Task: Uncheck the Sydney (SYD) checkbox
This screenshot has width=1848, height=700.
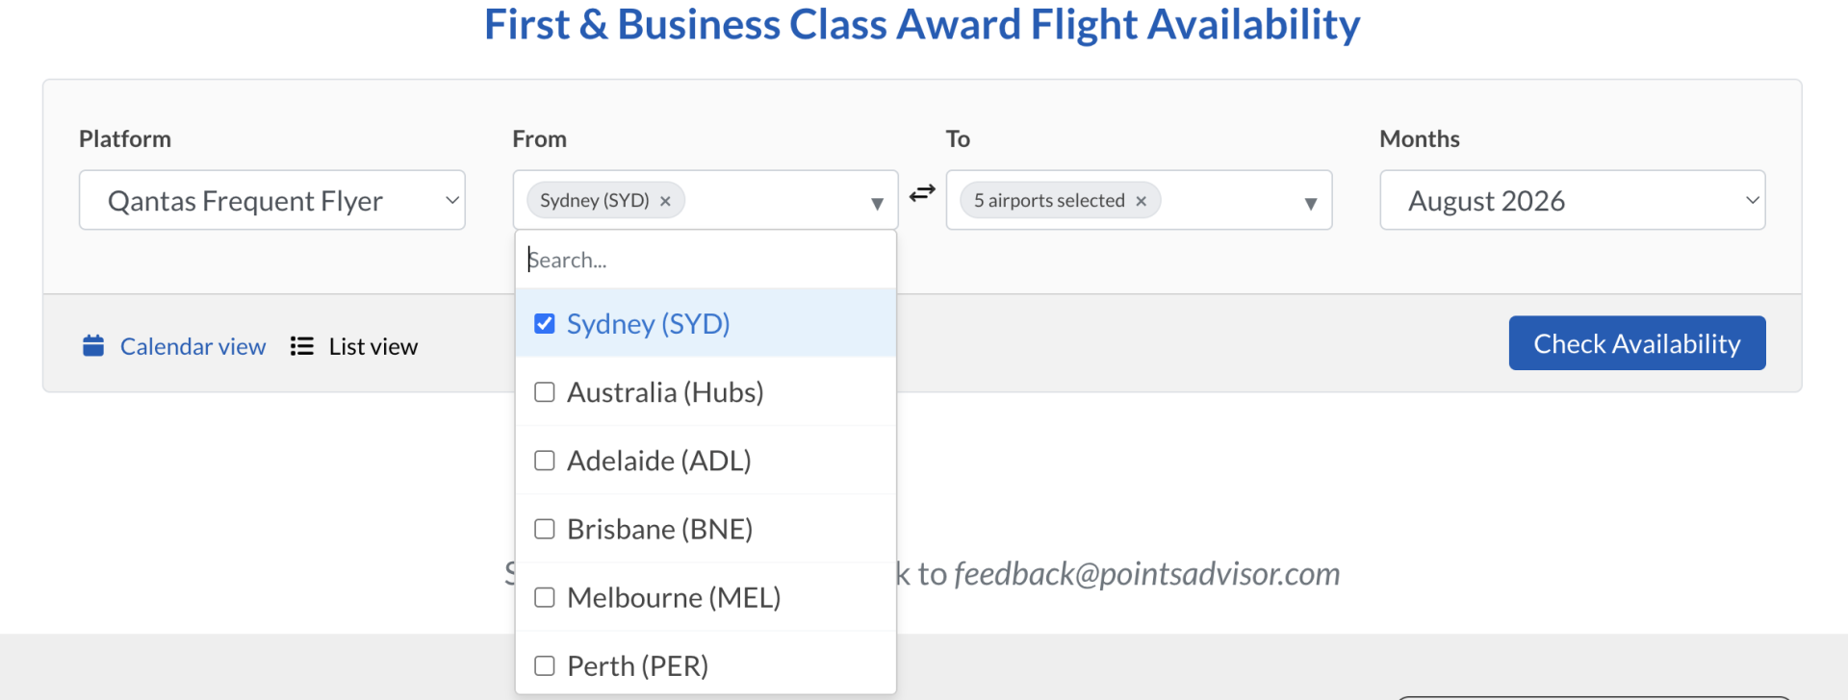Action: tap(545, 324)
